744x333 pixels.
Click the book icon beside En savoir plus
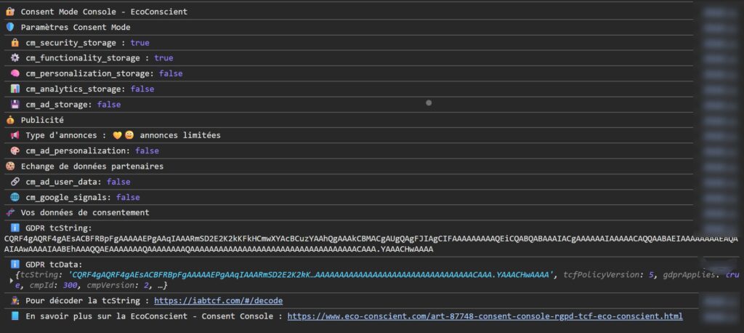pos(15,316)
